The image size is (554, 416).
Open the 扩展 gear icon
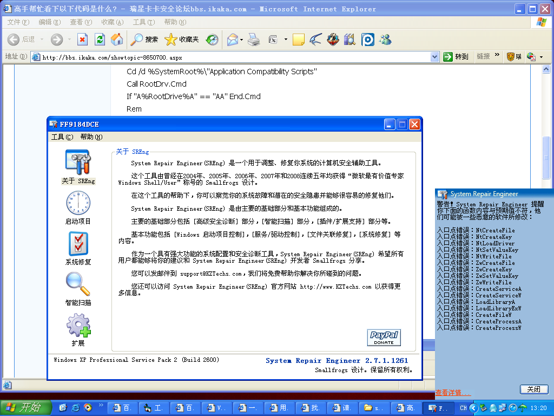coord(78,325)
